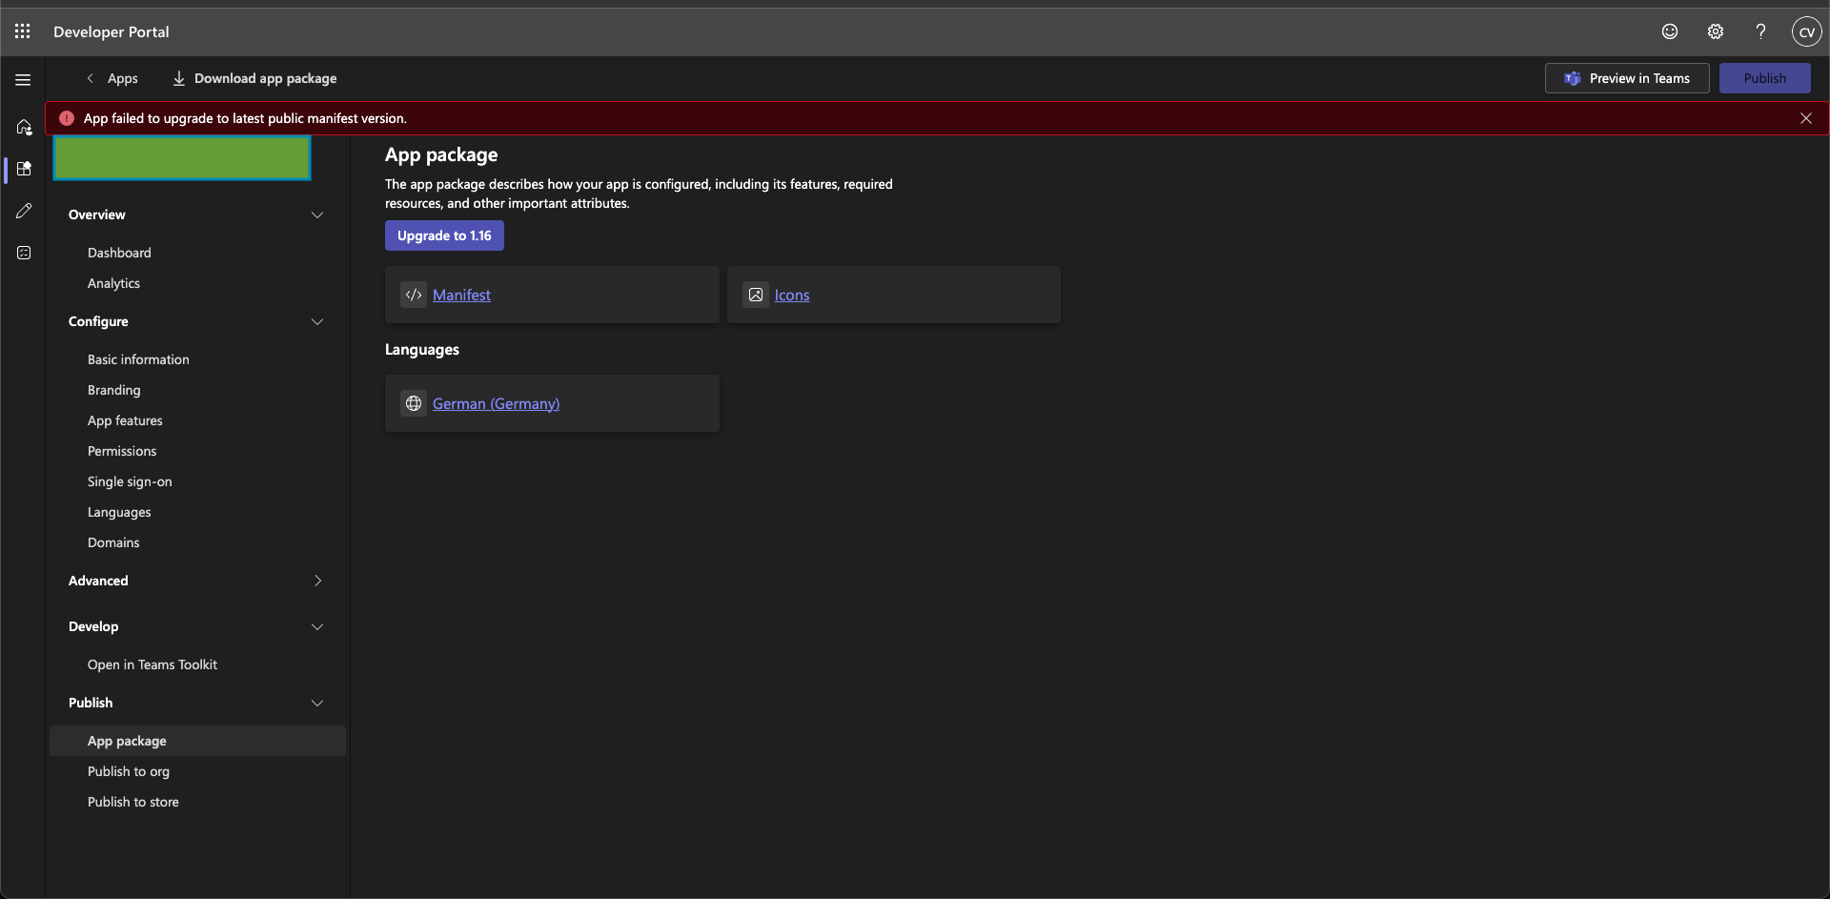
Task: Open the help question mark icon
Action: [1760, 31]
